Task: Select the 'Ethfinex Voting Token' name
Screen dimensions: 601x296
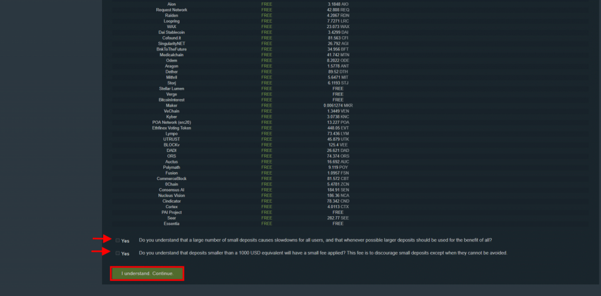Action: point(171,128)
